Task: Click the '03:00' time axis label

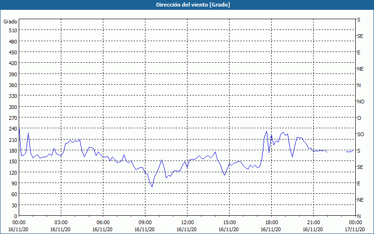Action: click(61, 223)
